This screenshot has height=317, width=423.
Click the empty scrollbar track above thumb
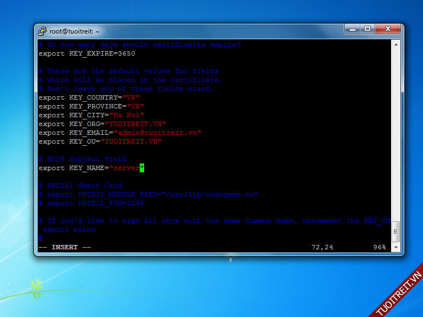tap(395, 138)
